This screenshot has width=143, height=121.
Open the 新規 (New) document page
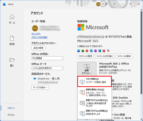(x=12, y=41)
